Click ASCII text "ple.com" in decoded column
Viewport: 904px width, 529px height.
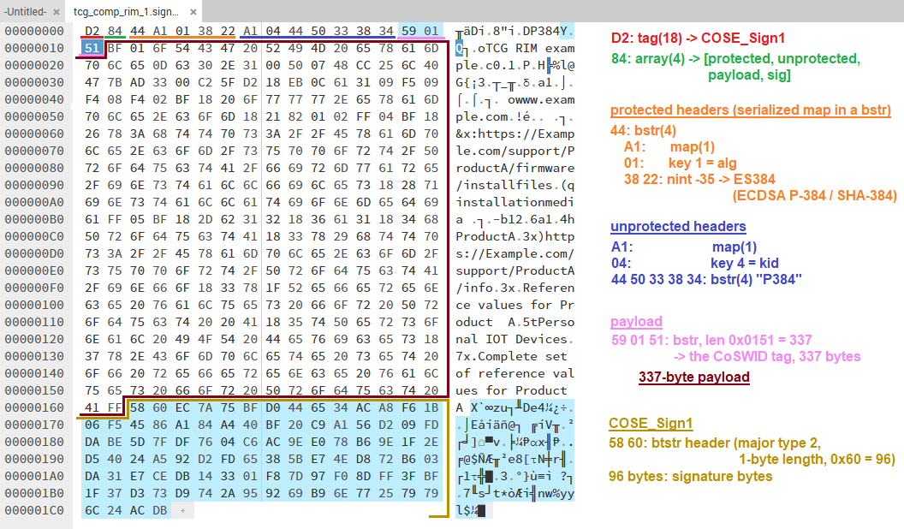[x=481, y=117]
